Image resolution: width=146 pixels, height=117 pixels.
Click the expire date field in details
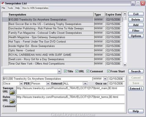pyautogui.click(x=116, y=79)
